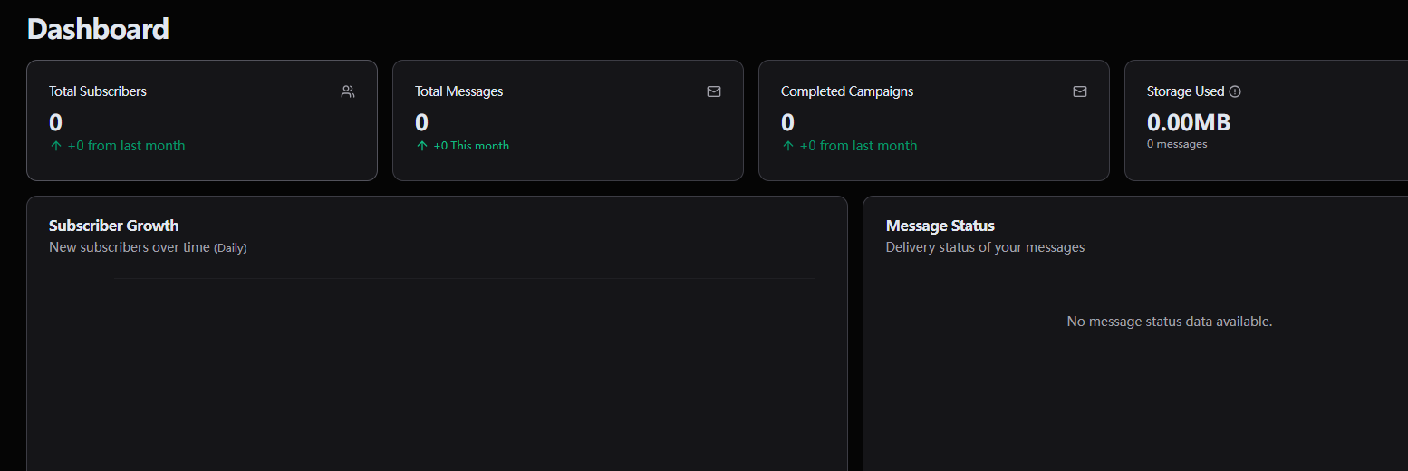Click the 'Dashboard' heading
The height and width of the screenshot is (471, 1408).
tap(98, 29)
